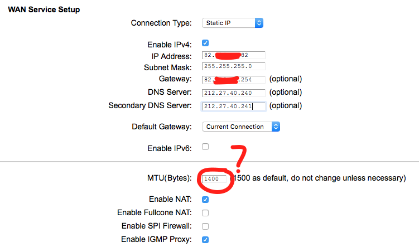Uncheck the Enable IGMP Proxy checkbox
Viewport: 419px width, 252px height.
[x=205, y=239]
